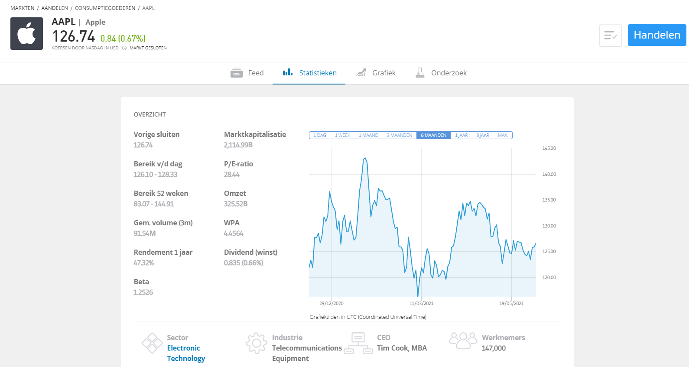Click the AAPL breadcrumb item

click(x=148, y=8)
